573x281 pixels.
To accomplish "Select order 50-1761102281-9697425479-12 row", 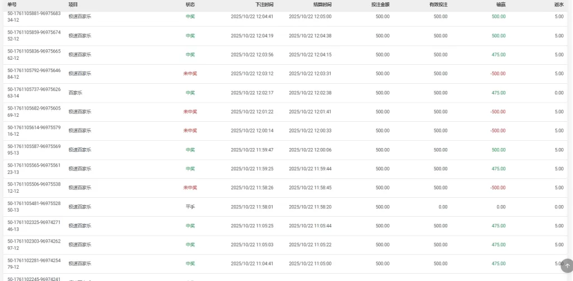I will 34,264.
